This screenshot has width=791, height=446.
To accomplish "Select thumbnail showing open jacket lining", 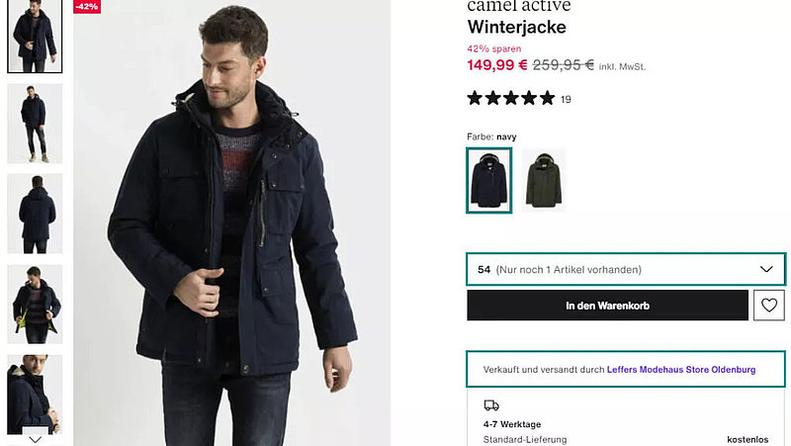I will click(x=35, y=304).
